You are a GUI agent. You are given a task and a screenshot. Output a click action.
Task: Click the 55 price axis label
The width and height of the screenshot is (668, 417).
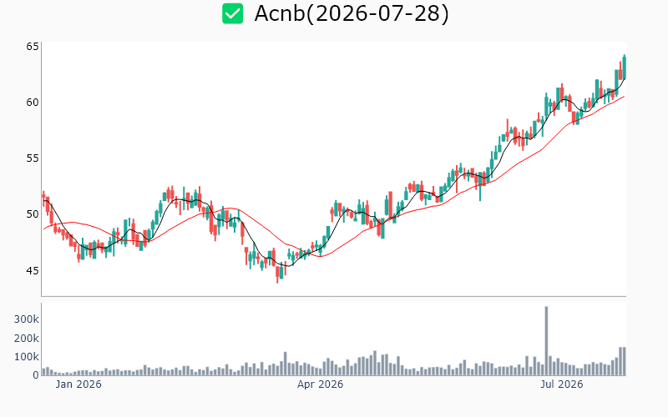(33, 158)
